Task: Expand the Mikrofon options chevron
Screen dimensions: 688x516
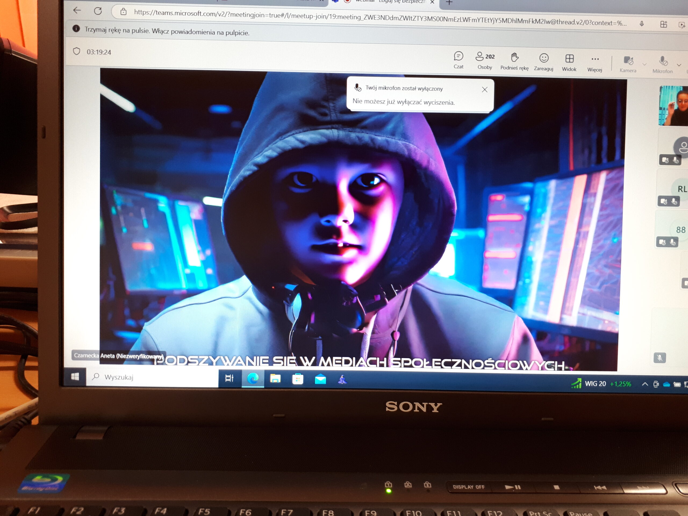Action: tap(679, 65)
